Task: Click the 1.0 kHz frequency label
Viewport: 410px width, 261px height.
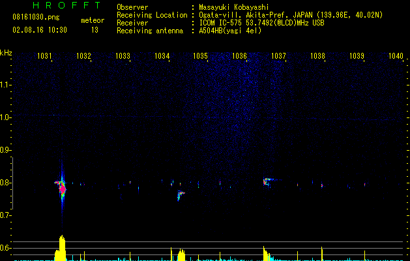Action: 5,117
